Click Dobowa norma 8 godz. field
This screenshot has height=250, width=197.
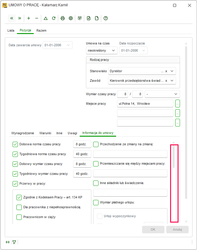tap(82, 144)
